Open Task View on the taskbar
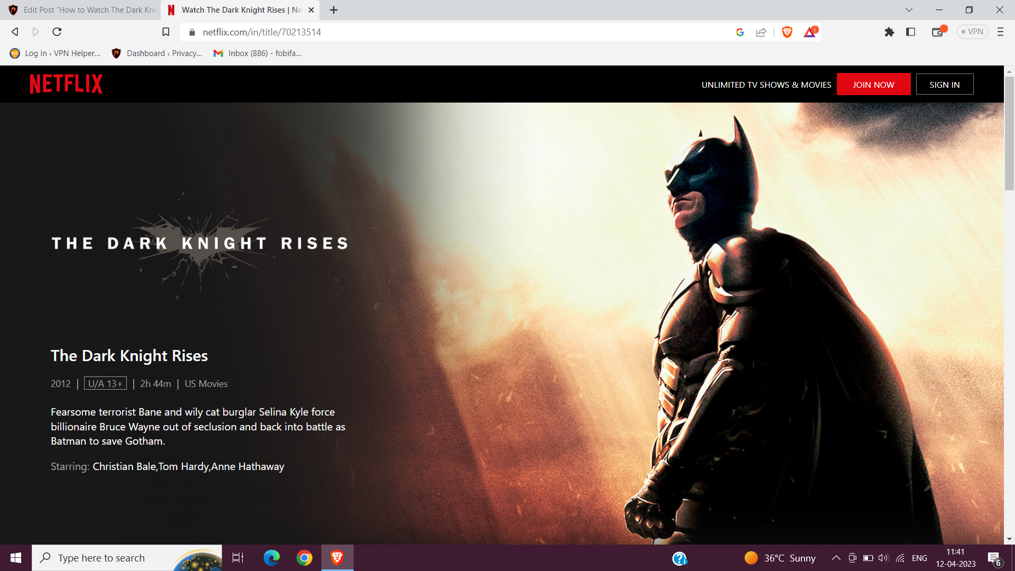The image size is (1015, 571). click(238, 558)
